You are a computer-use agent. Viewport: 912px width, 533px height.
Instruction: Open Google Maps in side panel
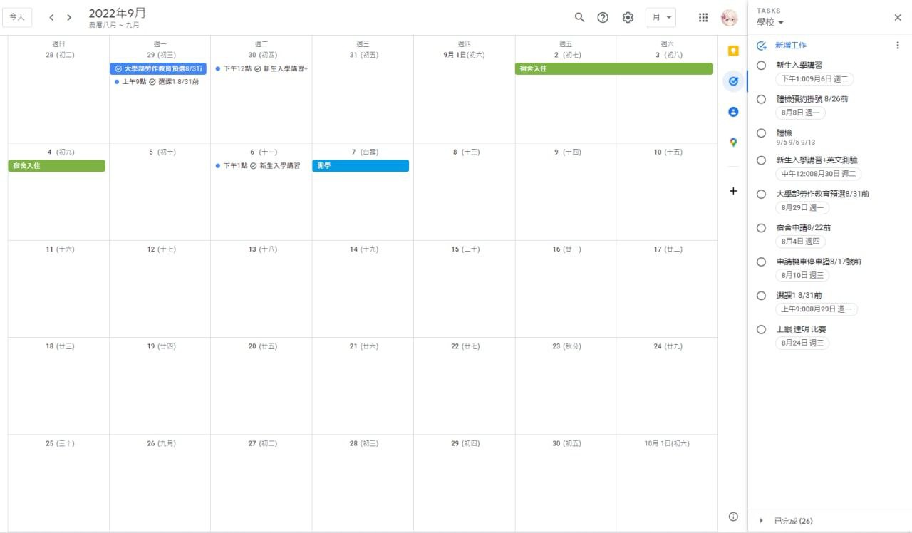(732, 143)
